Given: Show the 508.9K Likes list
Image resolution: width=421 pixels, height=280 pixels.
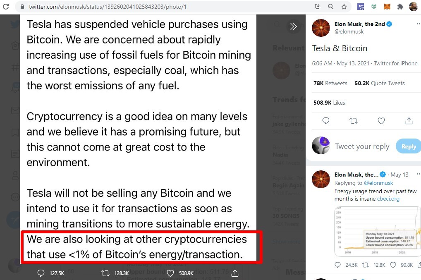Looking at the screenshot, I should click(329, 103).
